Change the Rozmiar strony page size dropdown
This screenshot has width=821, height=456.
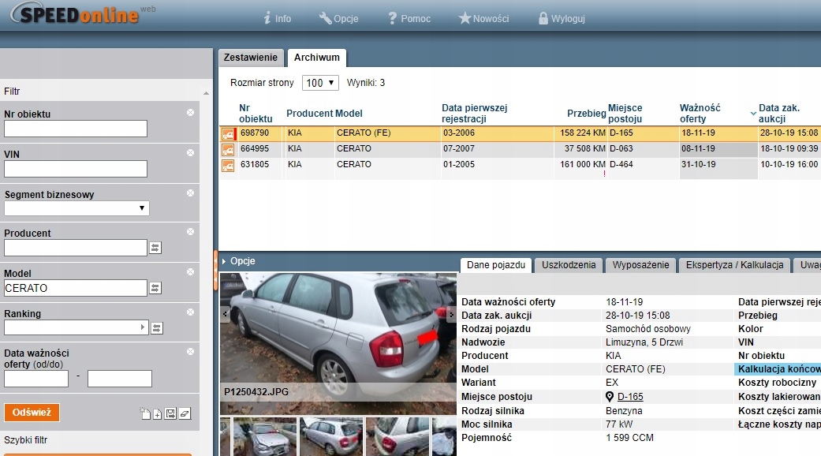320,83
